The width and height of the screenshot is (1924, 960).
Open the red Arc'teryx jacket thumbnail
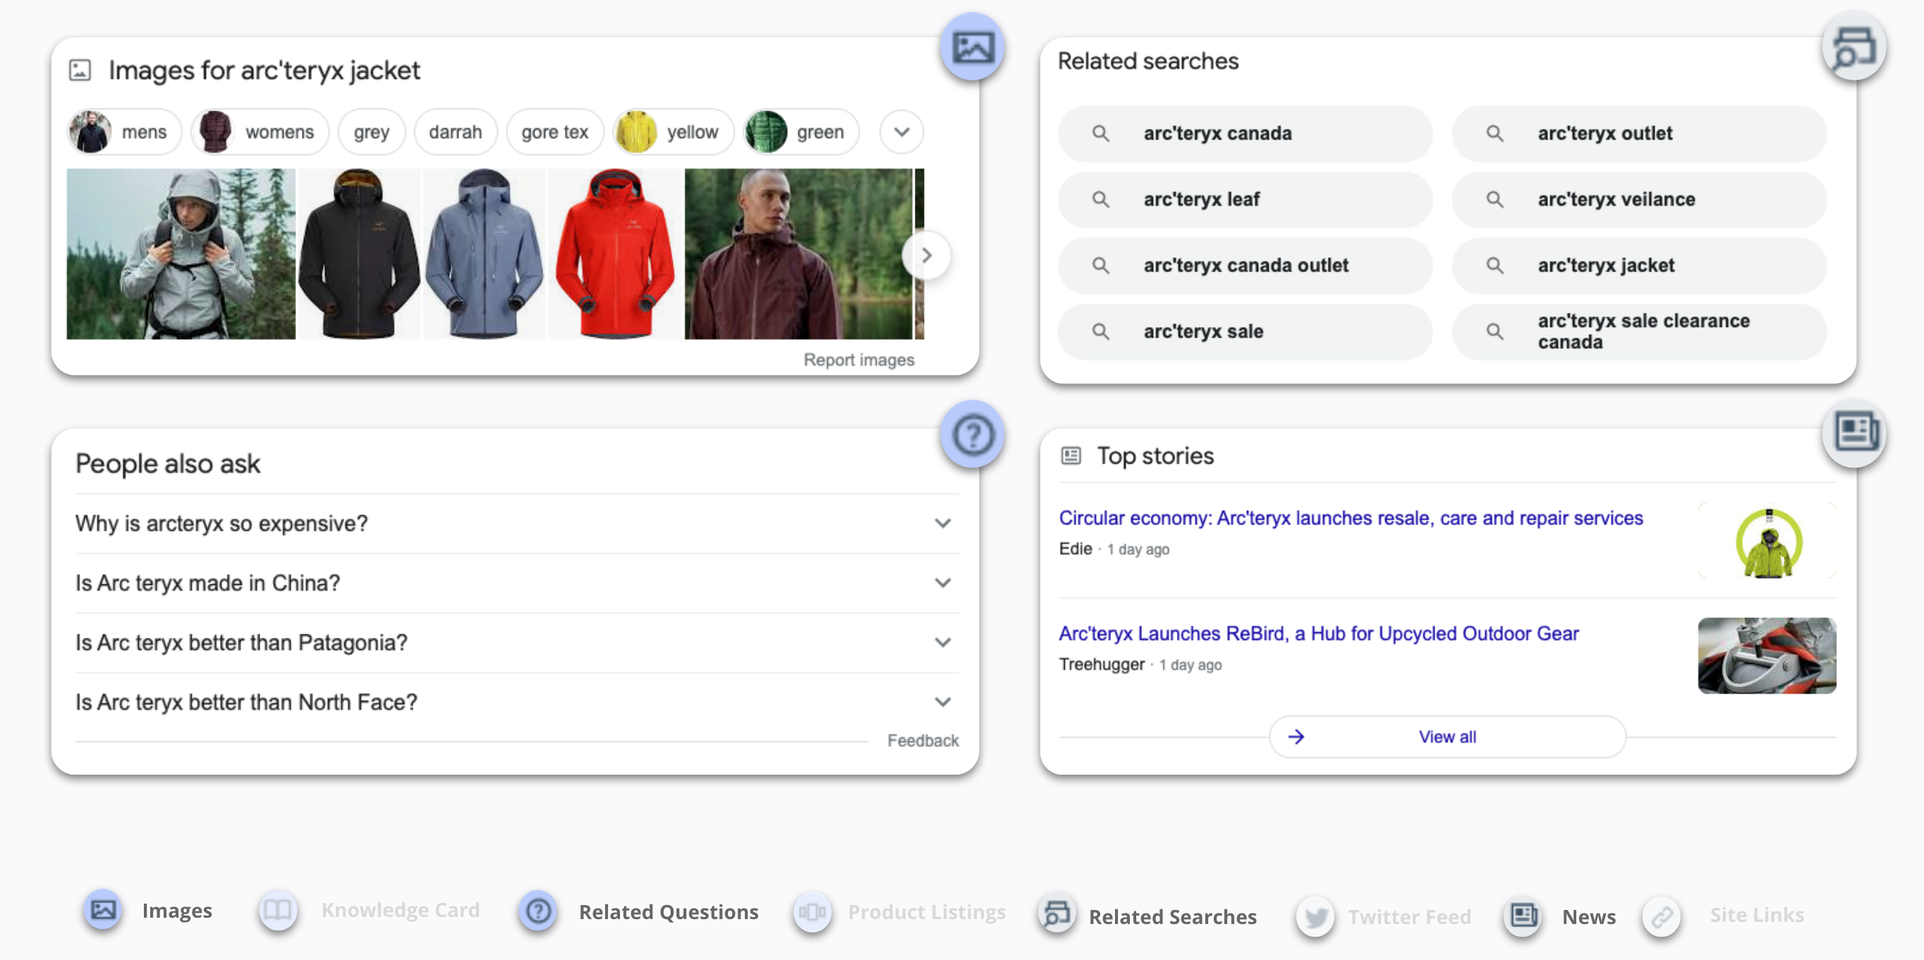(x=615, y=254)
